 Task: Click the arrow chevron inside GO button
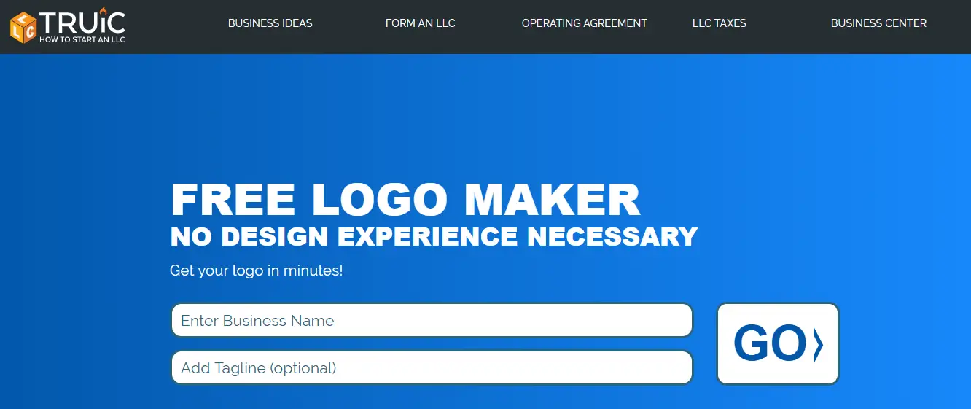point(817,343)
